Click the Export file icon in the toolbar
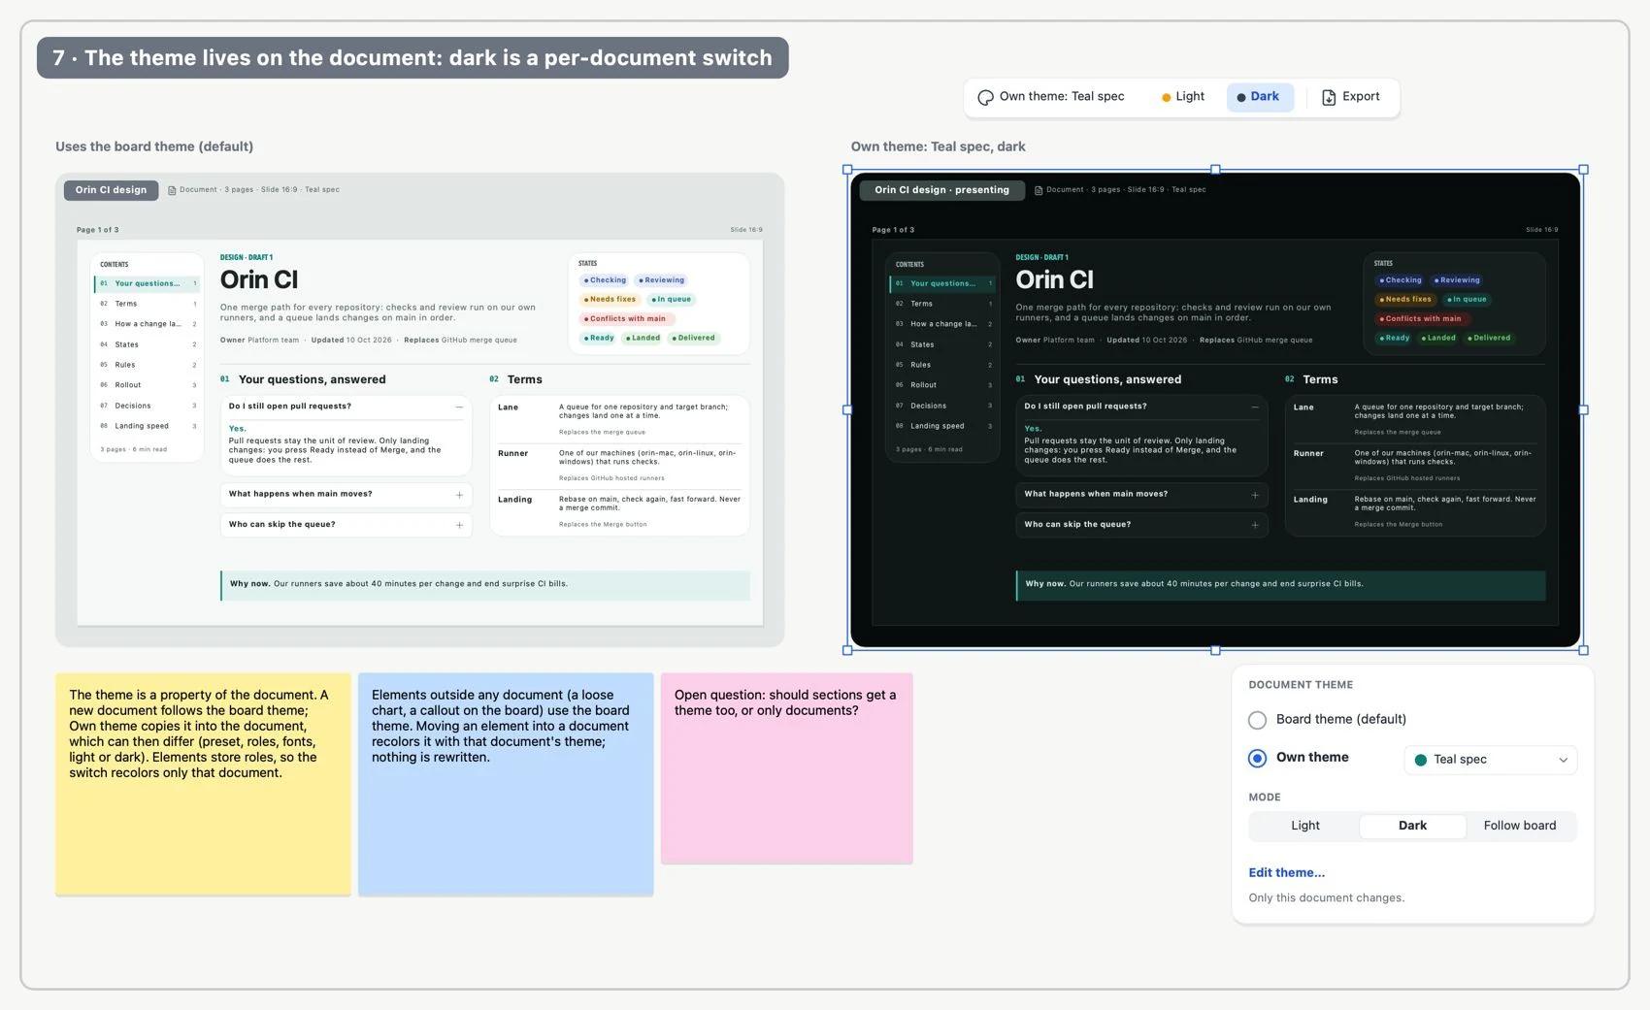The height and width of the screenshot is (1010, 1650). pyautogui.click(x=1329, y=97)
